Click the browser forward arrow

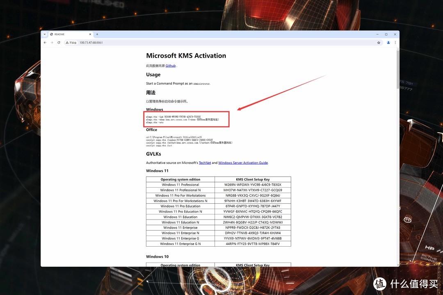point(52,43)
